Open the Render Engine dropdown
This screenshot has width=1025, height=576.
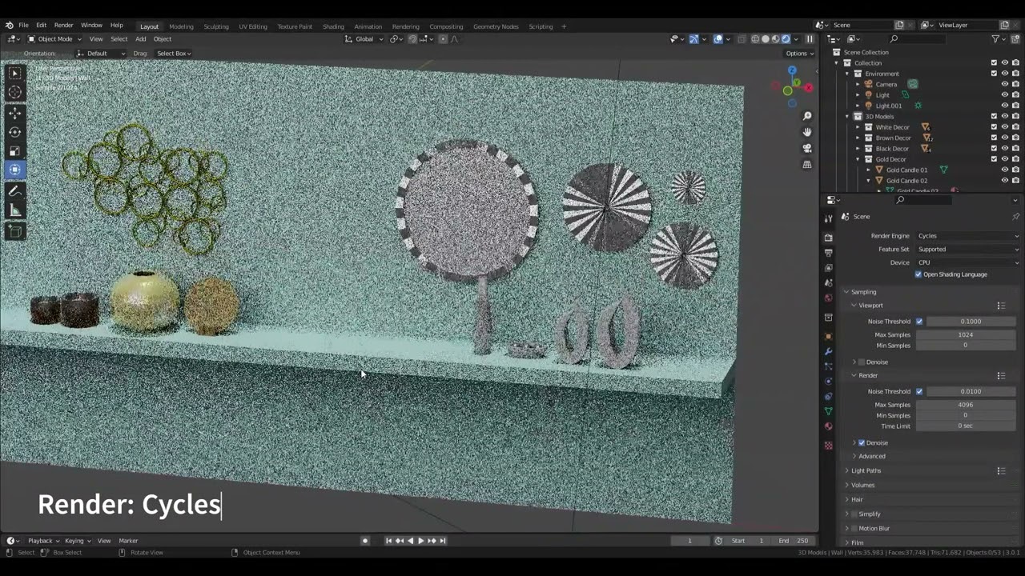[x=967, y=236]
